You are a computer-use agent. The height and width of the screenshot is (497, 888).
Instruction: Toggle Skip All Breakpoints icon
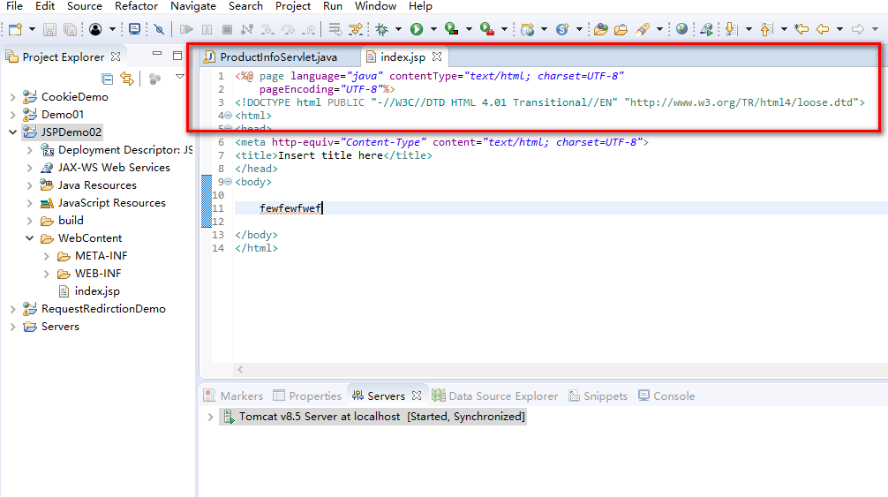160,29
